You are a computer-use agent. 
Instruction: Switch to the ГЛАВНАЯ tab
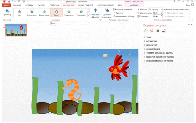coord(17,5)
